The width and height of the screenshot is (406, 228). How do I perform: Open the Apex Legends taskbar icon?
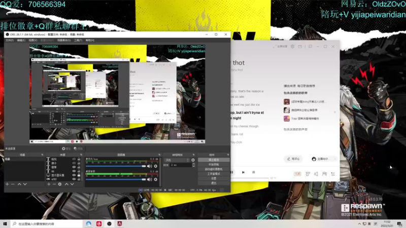tap(120, 223)
